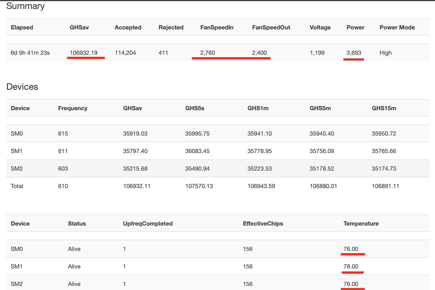Click SM2 GHSav value 35215.68
This screenshot has height=290, width=435.
coord(135,169)
